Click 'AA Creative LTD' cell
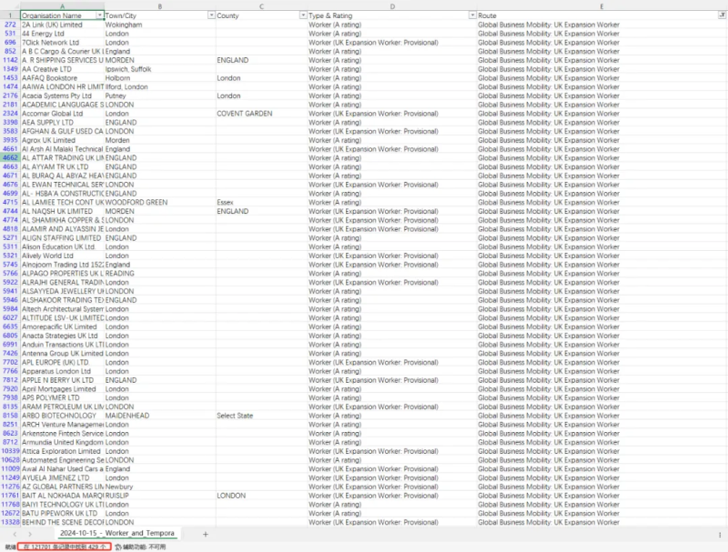Viewport: 728px width, 552px height. click(x=62, y=69)
